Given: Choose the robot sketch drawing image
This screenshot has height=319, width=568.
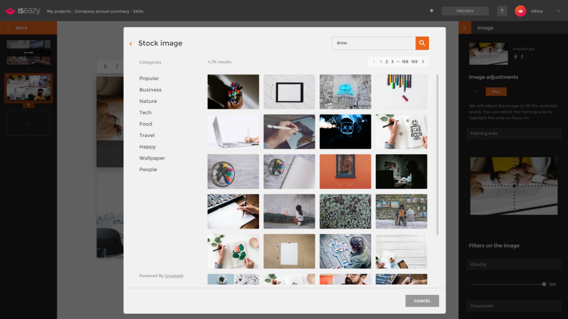Looking at the screenshot, I should [401, 132].
